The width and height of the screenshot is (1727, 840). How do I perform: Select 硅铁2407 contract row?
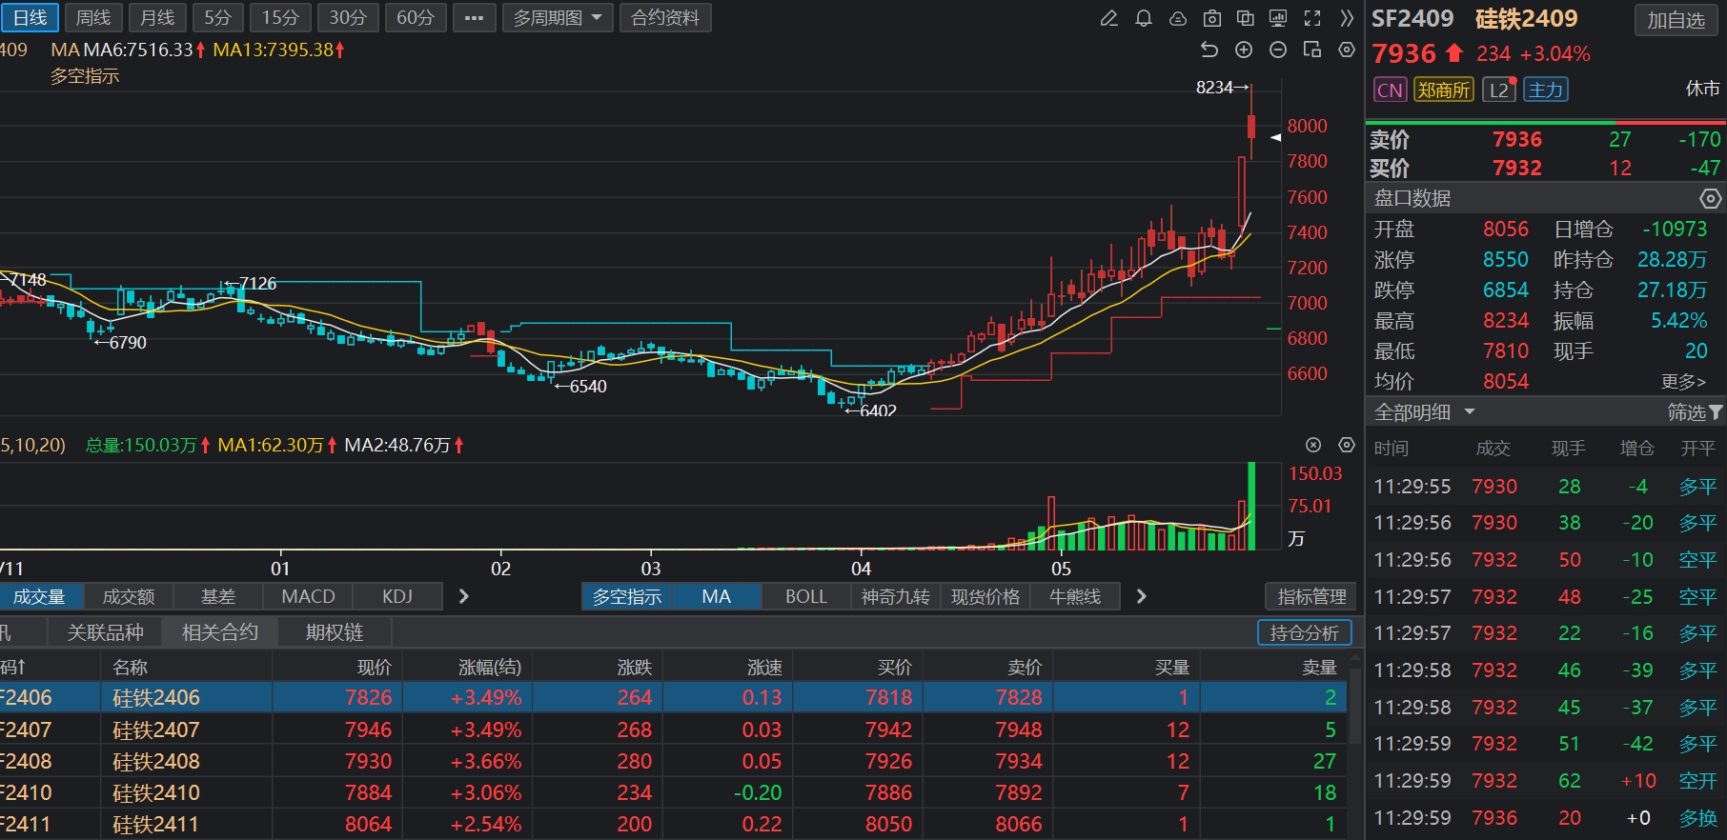tap(673, 730)
